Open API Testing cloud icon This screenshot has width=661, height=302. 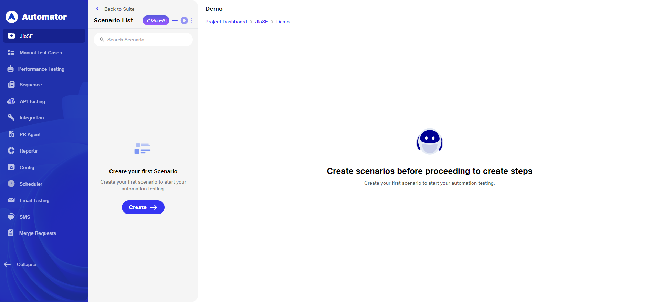click(x=11, y=101)
